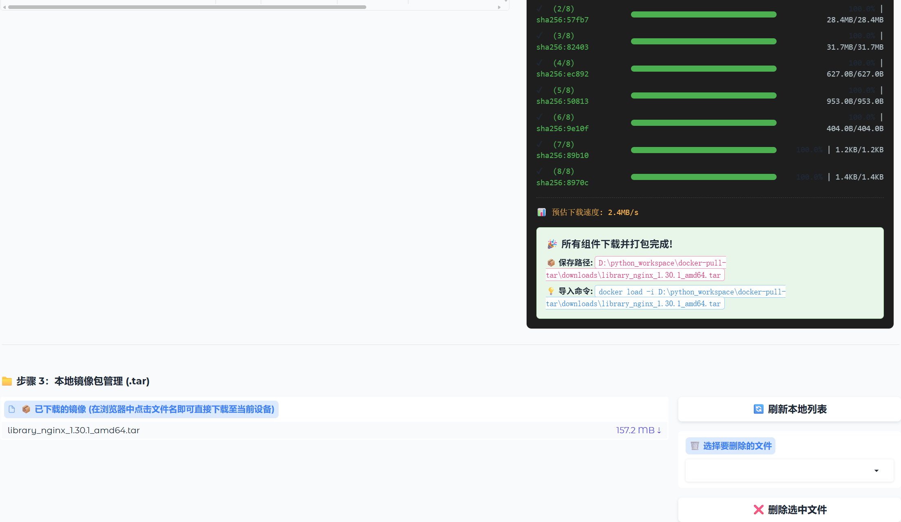Click the folder icon next to 步骤 3 heading
901x522 pixels.
(7, 381)
